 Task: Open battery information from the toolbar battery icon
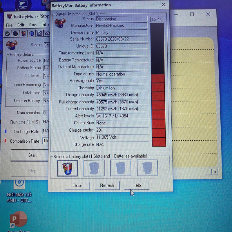point(23,34)
